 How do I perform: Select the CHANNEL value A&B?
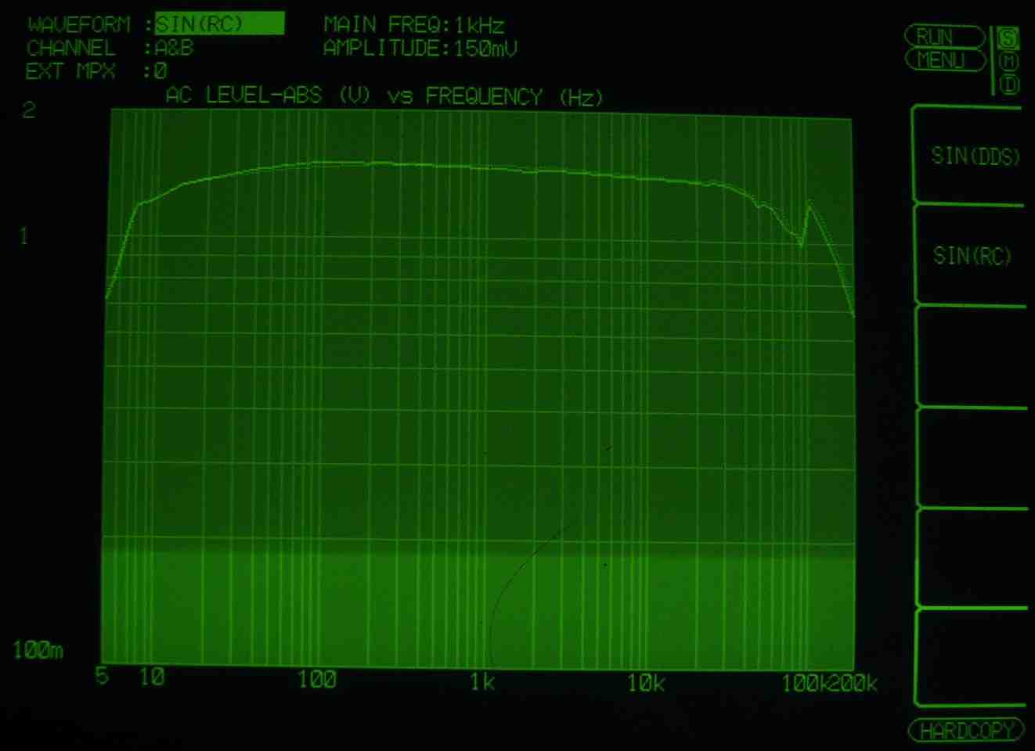(x=174, y=48)
